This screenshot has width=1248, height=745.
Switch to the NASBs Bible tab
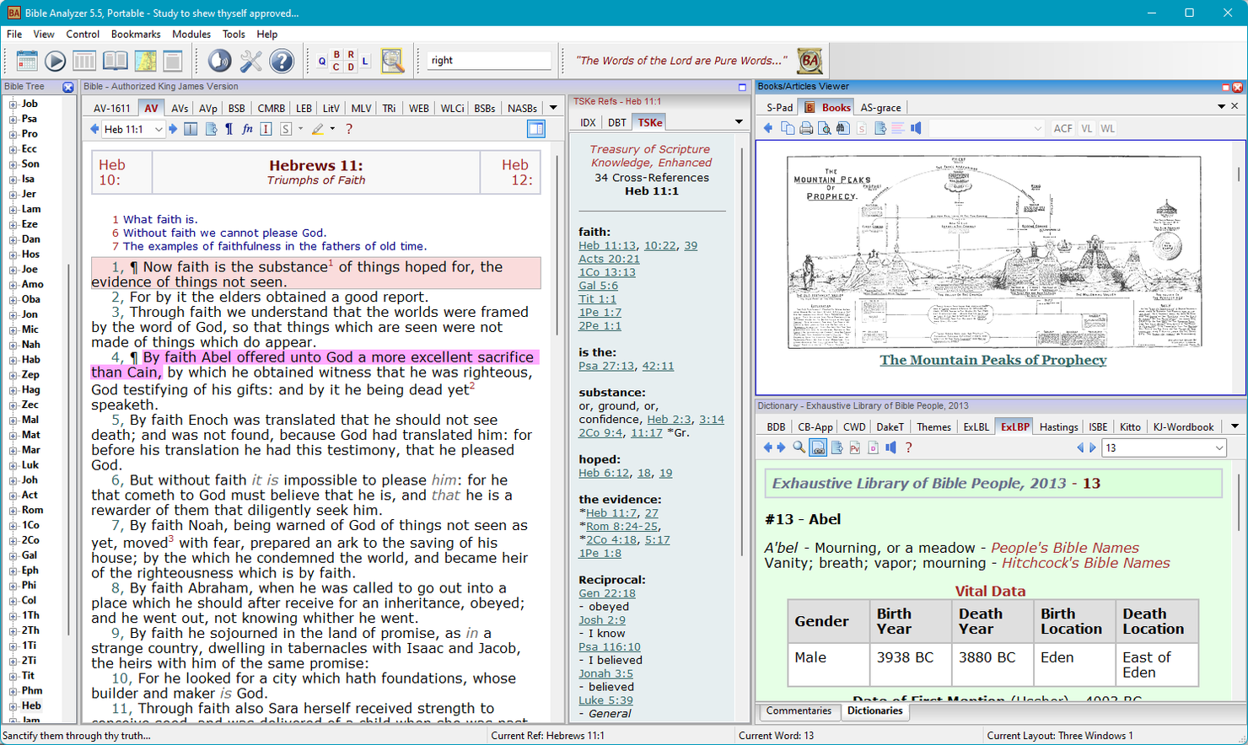click(522, 108)
